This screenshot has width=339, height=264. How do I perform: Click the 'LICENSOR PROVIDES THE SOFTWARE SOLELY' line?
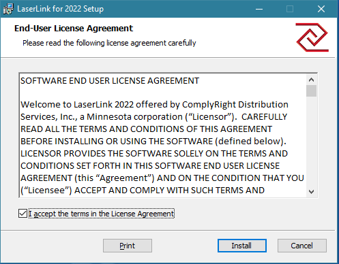tap(154, 153)
